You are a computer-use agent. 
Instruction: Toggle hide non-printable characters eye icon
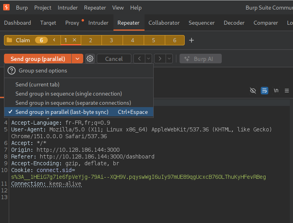(253, 91)
